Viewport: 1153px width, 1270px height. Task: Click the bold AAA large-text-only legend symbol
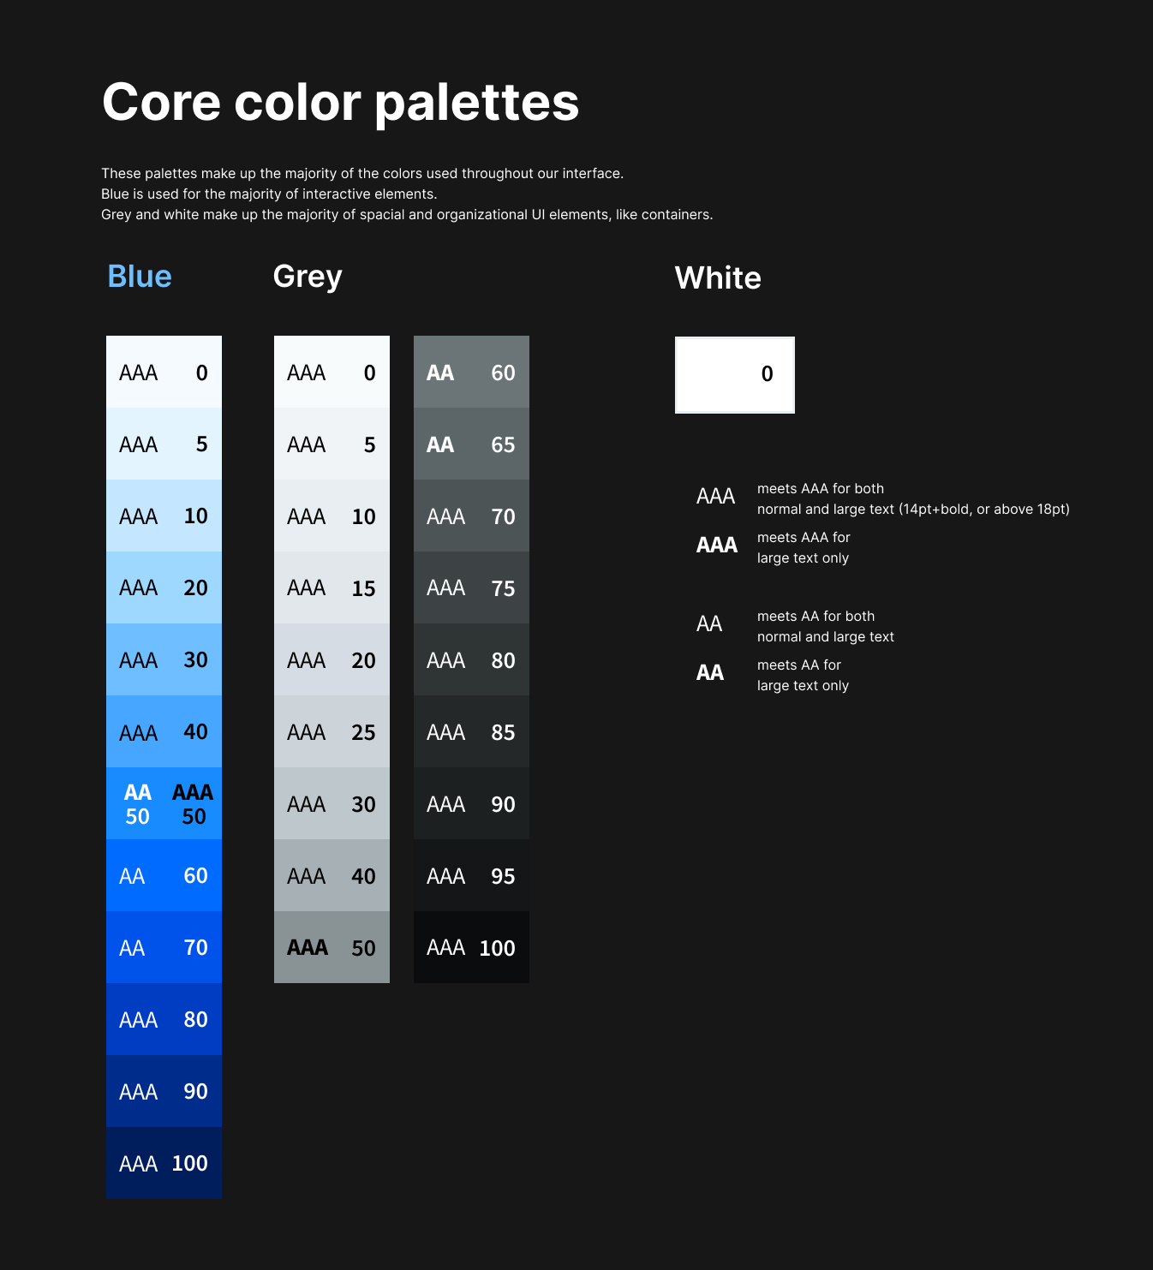click(x=716, y=546)
